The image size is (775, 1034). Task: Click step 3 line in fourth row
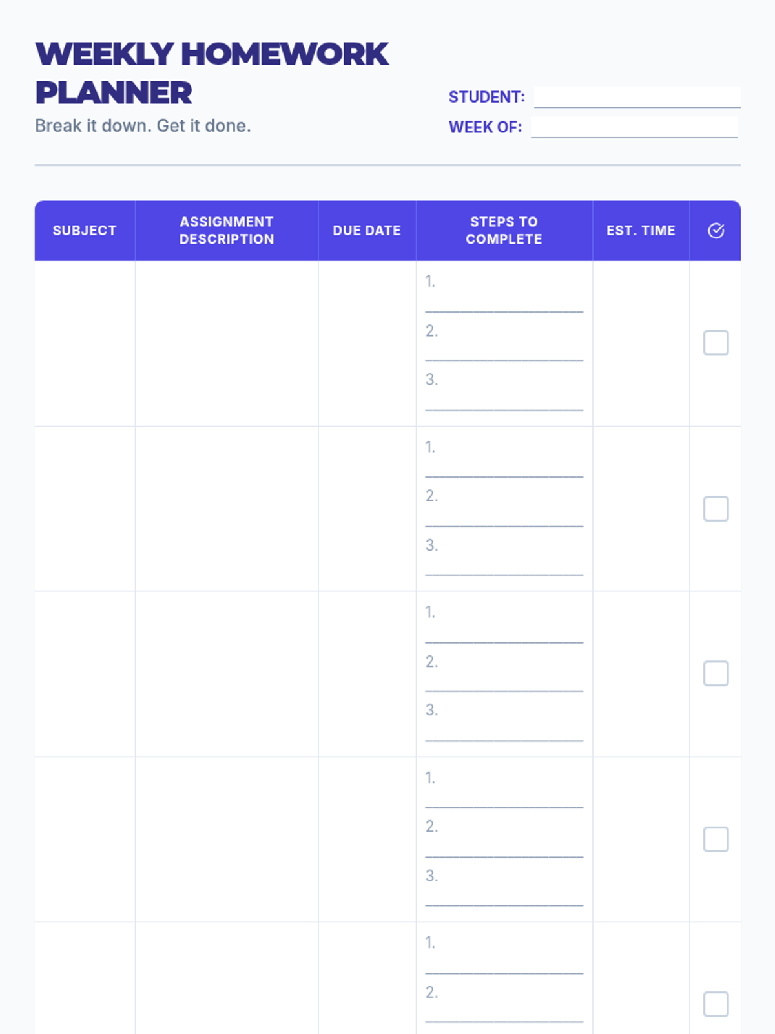coord(504,898)
